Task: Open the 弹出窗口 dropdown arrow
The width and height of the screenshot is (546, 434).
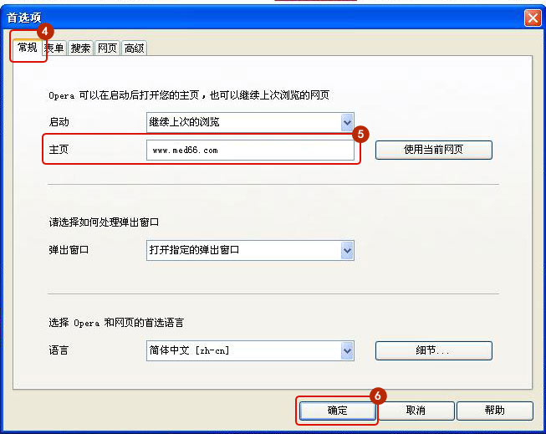Action: click(x=347, y=250)
